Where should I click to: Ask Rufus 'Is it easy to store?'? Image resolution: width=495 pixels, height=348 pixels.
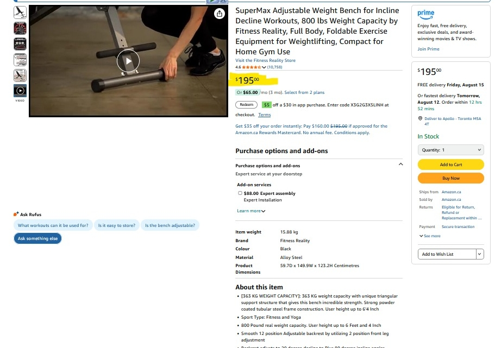pyautogui.click(x=116, y=225)
